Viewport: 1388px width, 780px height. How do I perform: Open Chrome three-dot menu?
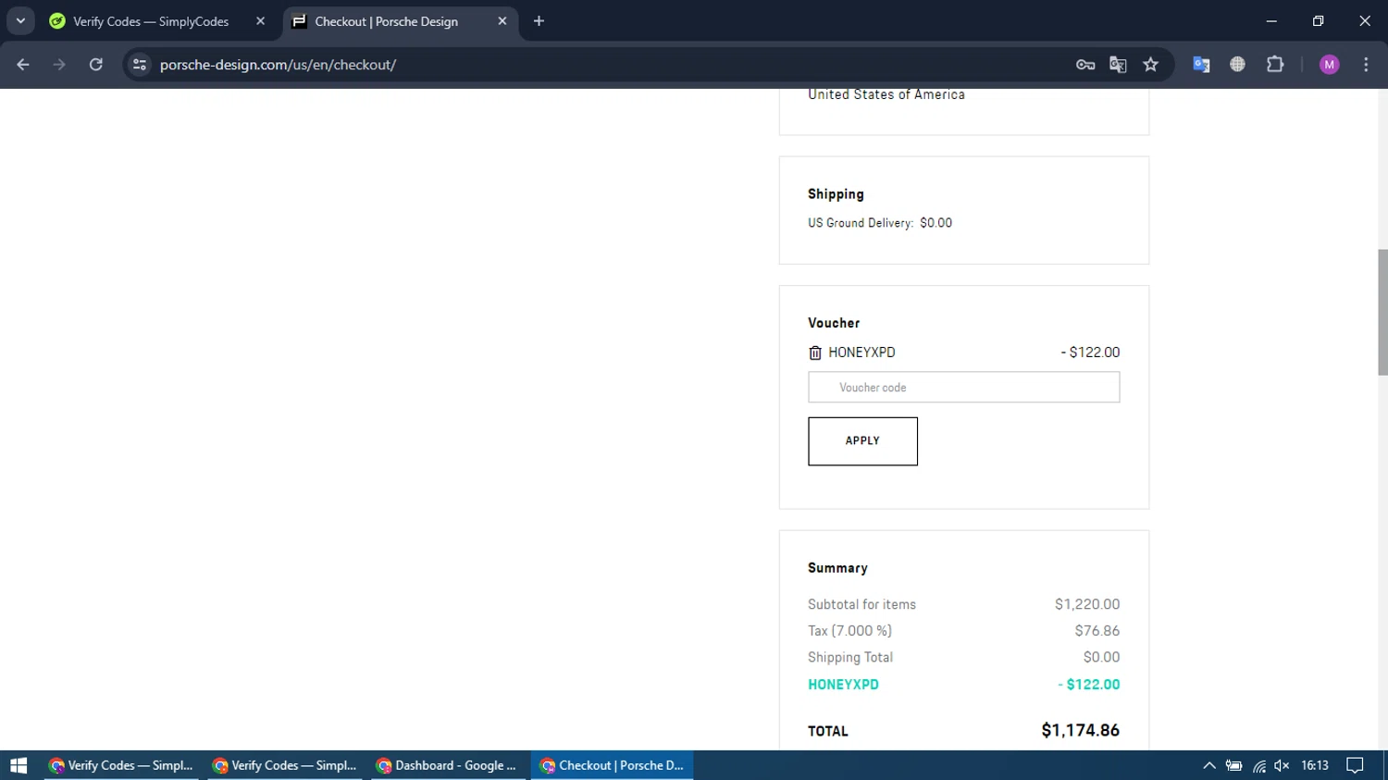point(1366,65)
